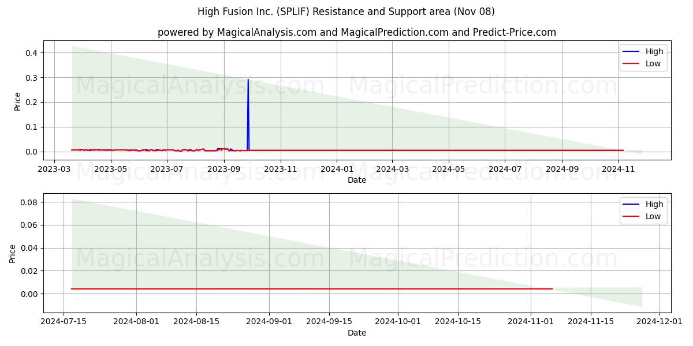Click the 2024-11 tick label
Viewport: 693px width, 346px height.
(619, 170)
